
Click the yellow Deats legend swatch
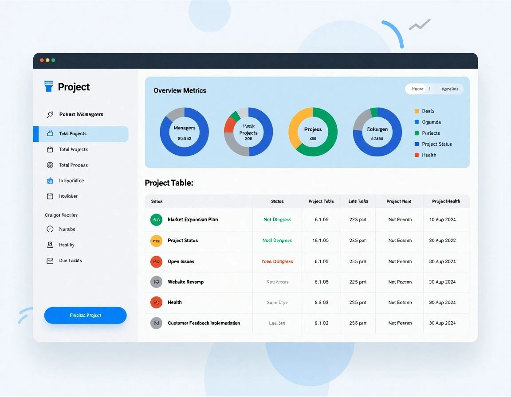(x=417, y=111)
